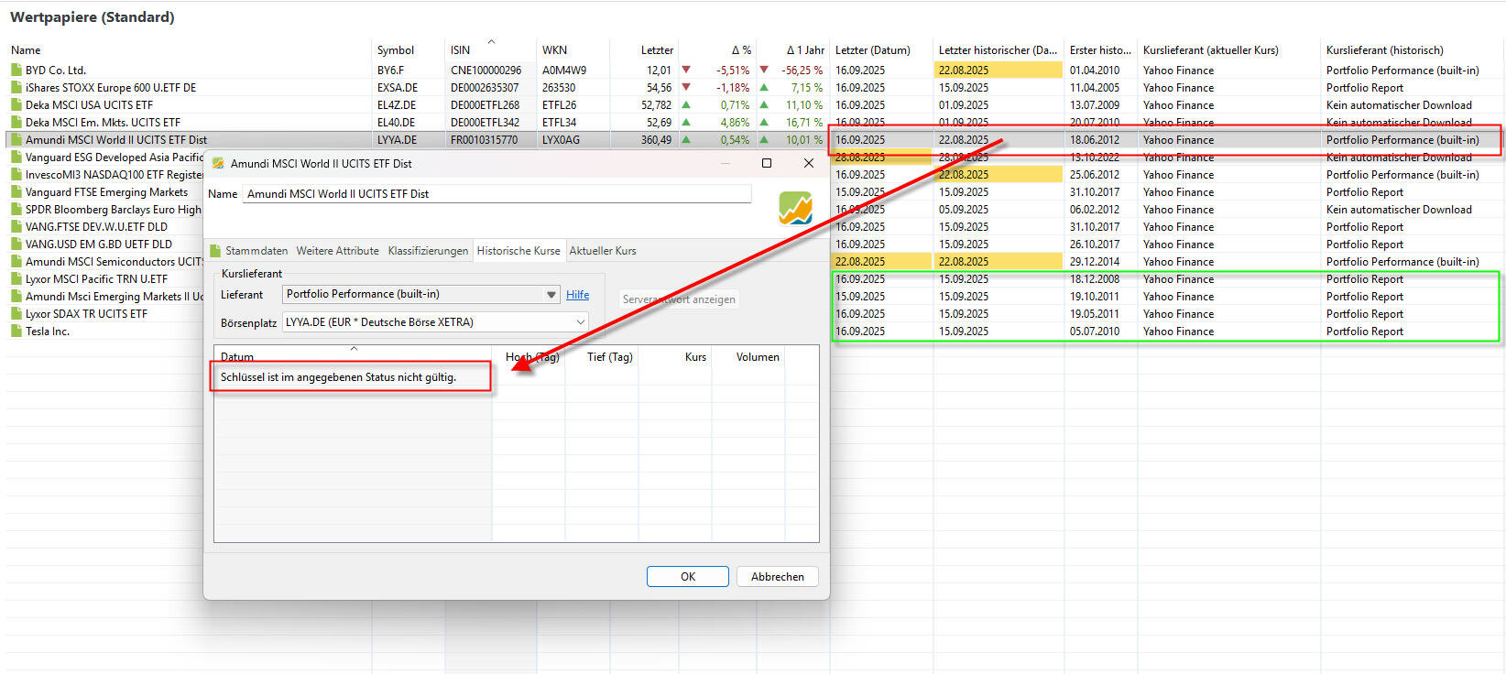Sort by the Symbol column header

[x=396, y=50]
